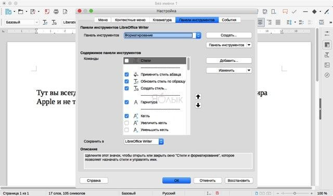Expand the Изменить dropdown button
333x196 pixels.
249,70
